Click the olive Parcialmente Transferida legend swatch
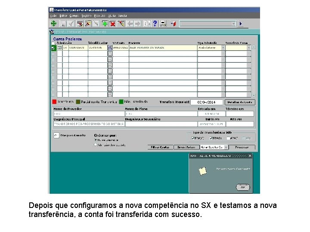This screenshot has width=310, height=232. click(x=78, y=102)
